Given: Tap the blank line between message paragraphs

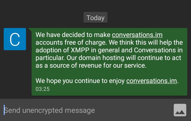Looking at the screenshot, I should coord(106,73).
